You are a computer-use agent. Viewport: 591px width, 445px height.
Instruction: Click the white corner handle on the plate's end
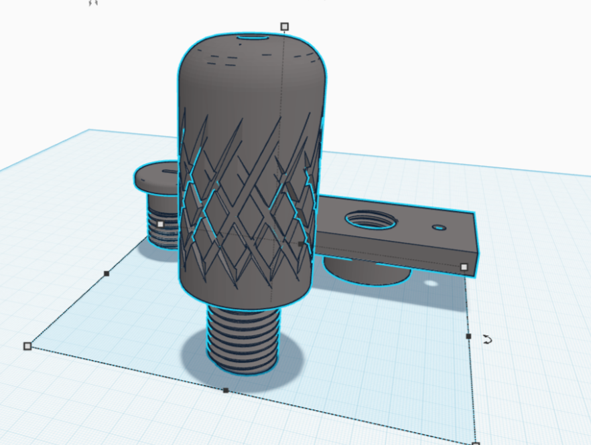click(464, 267)
